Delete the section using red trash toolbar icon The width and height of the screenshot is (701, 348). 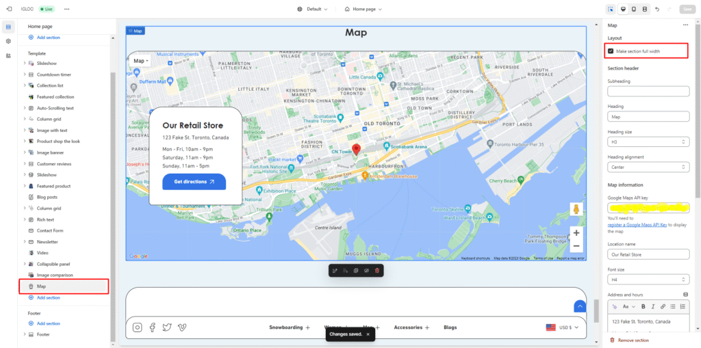pyautogui.click(x=377, y=271)
